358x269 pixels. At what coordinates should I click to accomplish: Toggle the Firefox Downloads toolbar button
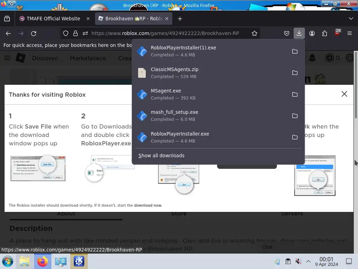[299, 33]
